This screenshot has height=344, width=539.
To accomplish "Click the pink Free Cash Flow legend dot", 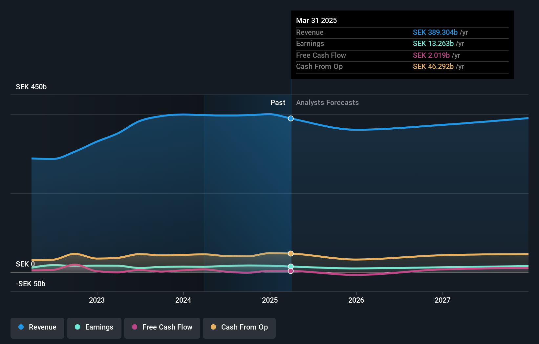I will click(135, 327).
